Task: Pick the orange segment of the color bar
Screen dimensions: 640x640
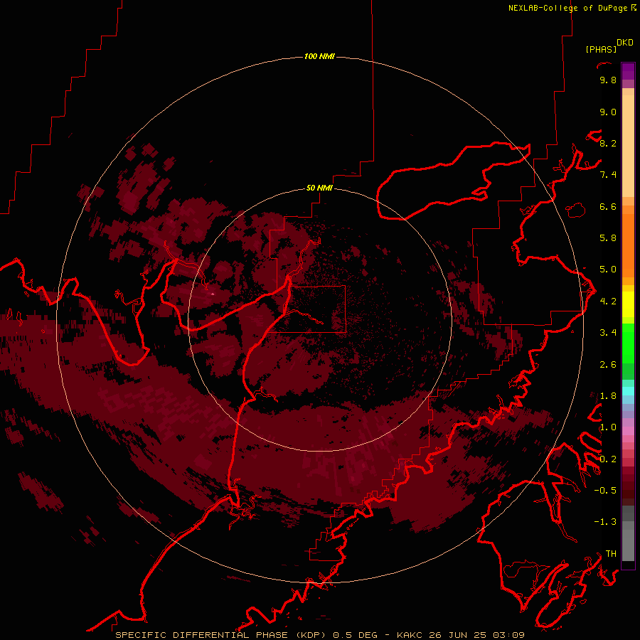Action: click(628, 245)
